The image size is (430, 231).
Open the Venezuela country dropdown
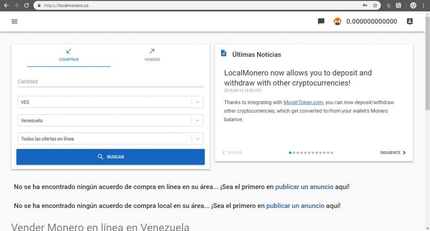110,121
